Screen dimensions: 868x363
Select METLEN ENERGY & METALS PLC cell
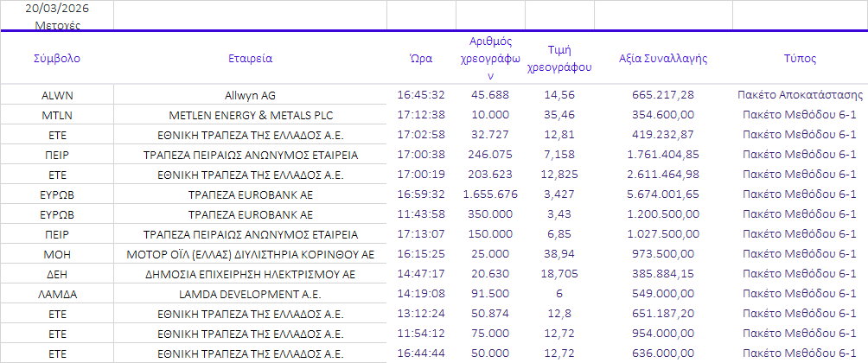click(x=250, y=115)
